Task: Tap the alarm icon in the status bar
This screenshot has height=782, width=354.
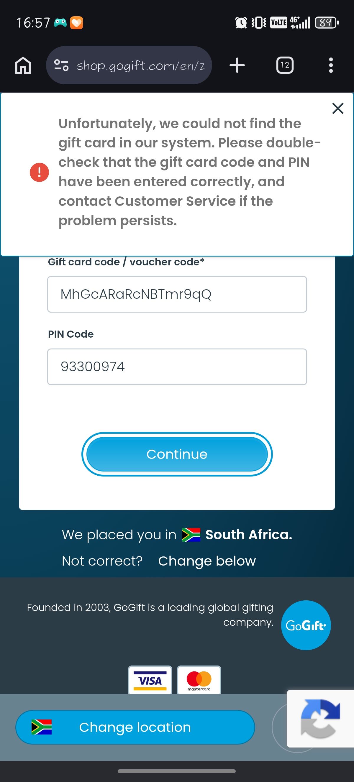Action: coord(241,22)
